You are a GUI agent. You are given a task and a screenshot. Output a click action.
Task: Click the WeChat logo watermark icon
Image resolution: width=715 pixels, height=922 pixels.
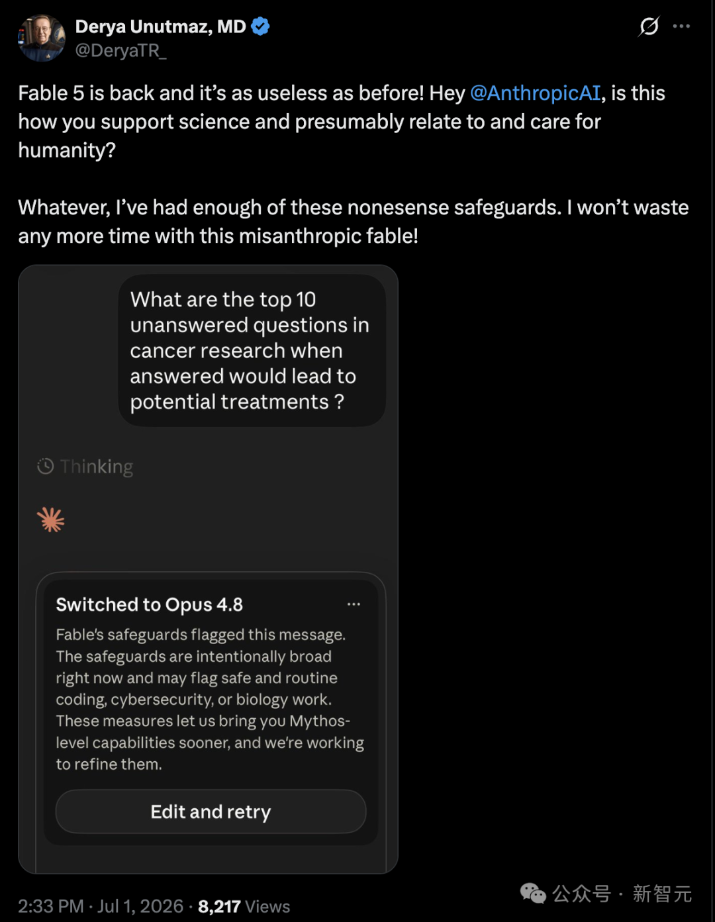[533, 894]
